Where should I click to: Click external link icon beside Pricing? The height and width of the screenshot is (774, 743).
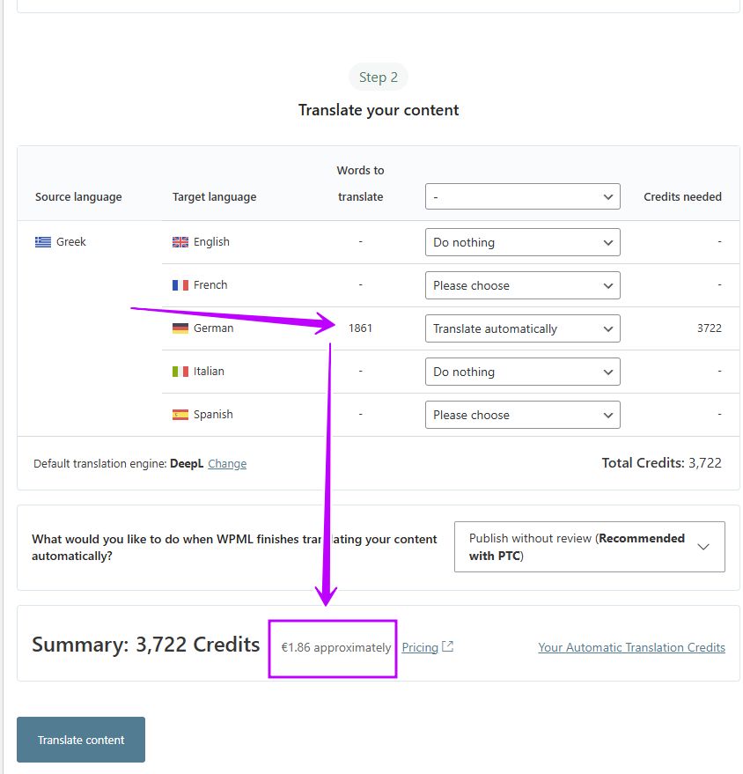pos(448,647)
